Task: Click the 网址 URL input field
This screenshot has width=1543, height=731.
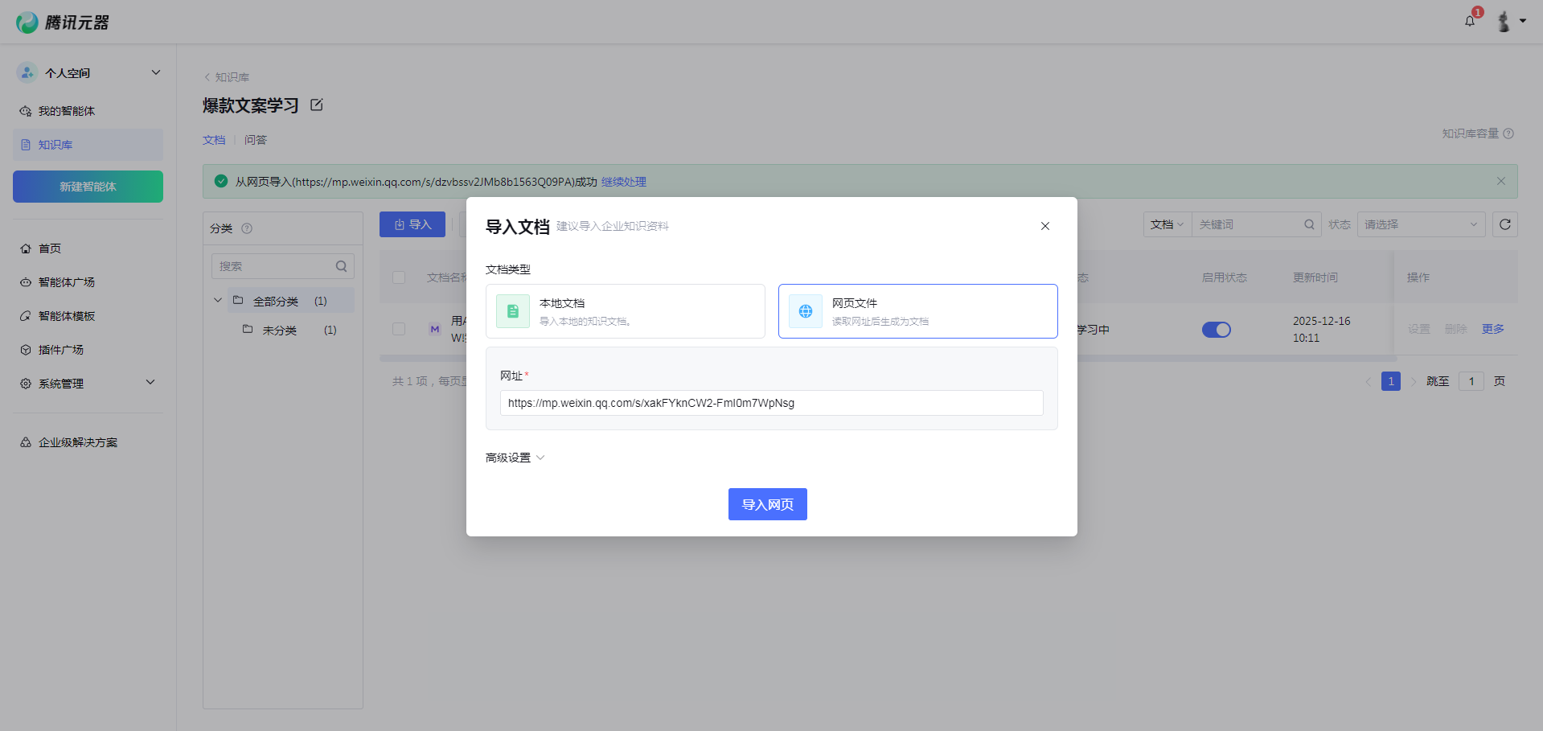Action: [771, 403]
